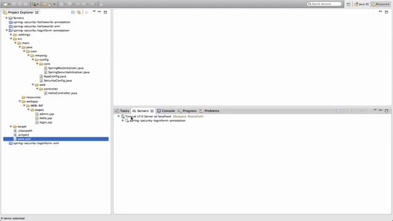Switch to the Resource perspective
Viewport: 393px width, 221px height.
coord(381,4)
